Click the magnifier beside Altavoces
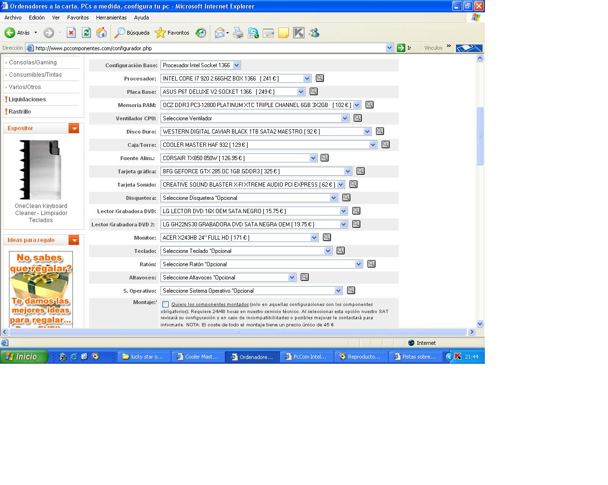The width and height of the screenshot is (608, 485). click(304, 277)
